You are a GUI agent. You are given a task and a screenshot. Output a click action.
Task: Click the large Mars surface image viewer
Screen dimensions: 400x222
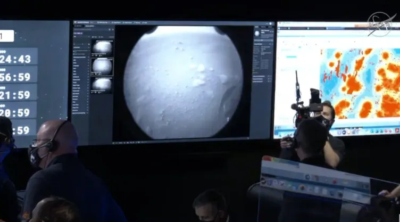[182, 83]
